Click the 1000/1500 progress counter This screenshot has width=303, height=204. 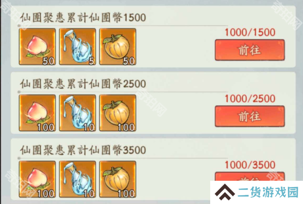(250, 33)
